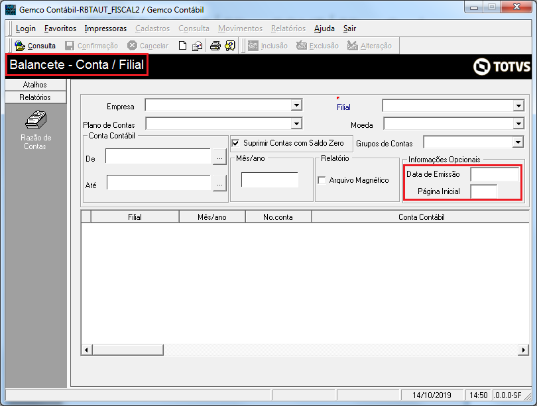The width and height of the screenshot is (537, 406).
Task: Click the horizontal scrollbar thumb in grid
Action: click(127, 350)
